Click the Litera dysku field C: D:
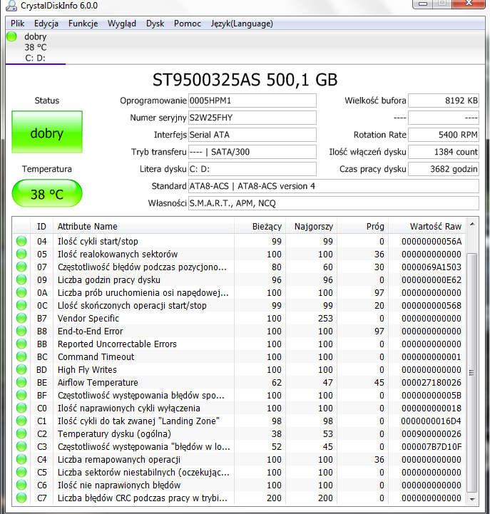Screen dimensions: 490x514 (252, 169)
